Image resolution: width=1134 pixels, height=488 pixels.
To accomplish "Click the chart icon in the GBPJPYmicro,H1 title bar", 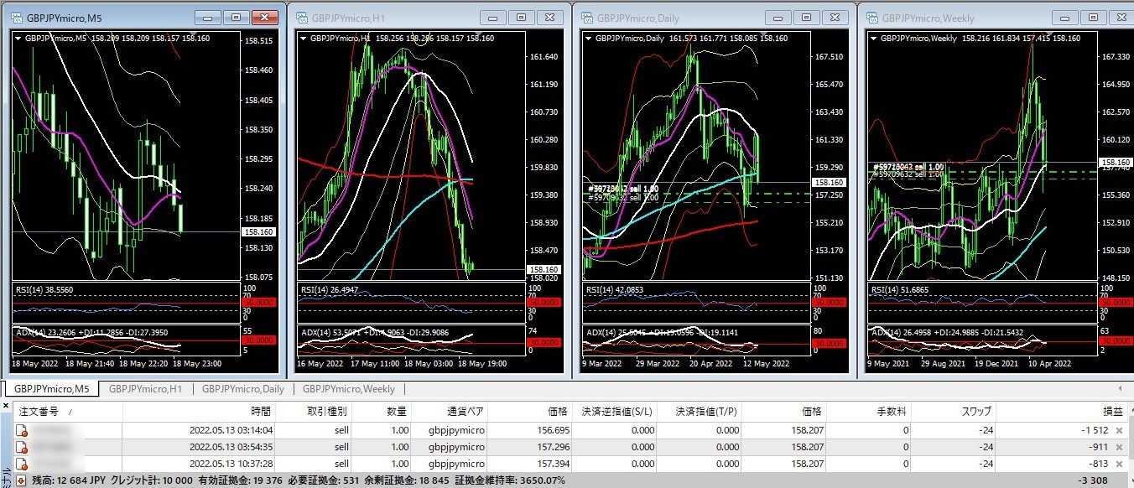I will [301, 18].
